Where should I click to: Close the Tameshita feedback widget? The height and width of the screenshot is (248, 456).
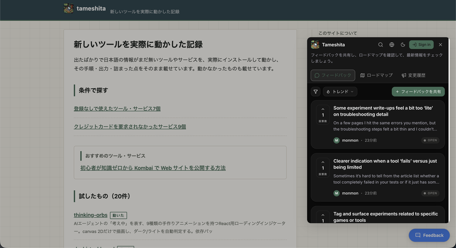(440, 45)
